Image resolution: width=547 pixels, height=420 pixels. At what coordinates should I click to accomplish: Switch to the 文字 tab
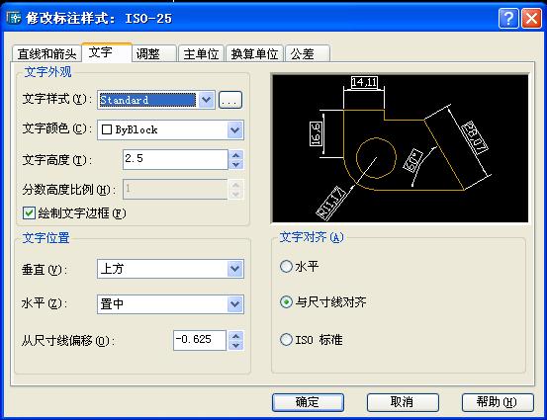107,52
